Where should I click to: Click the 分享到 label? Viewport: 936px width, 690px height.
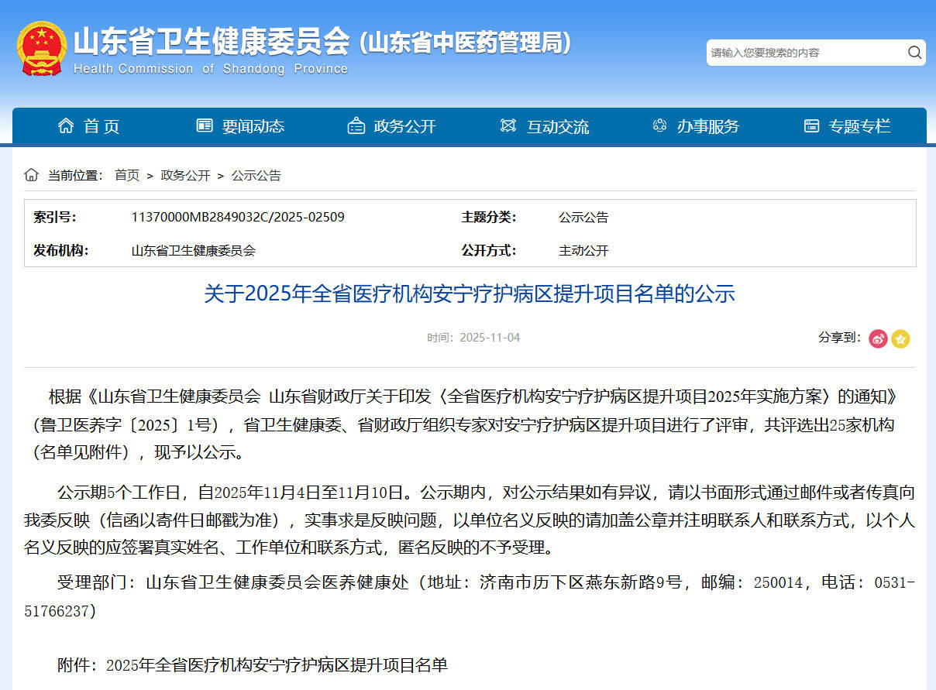[840, 338]
